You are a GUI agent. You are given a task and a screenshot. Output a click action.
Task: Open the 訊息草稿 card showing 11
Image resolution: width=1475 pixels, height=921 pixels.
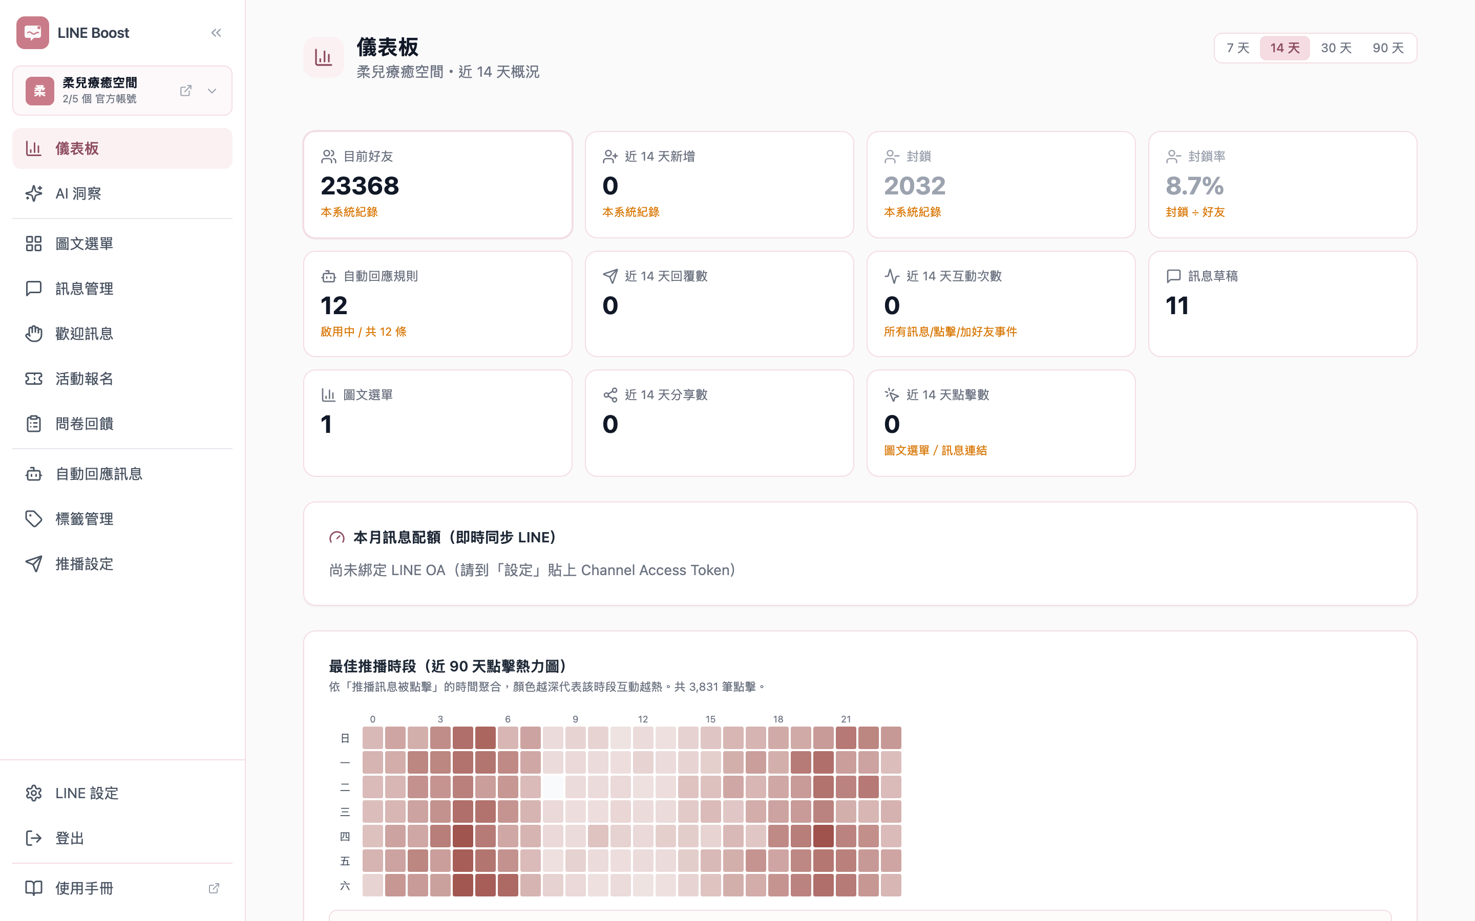tap(1282, 304)
